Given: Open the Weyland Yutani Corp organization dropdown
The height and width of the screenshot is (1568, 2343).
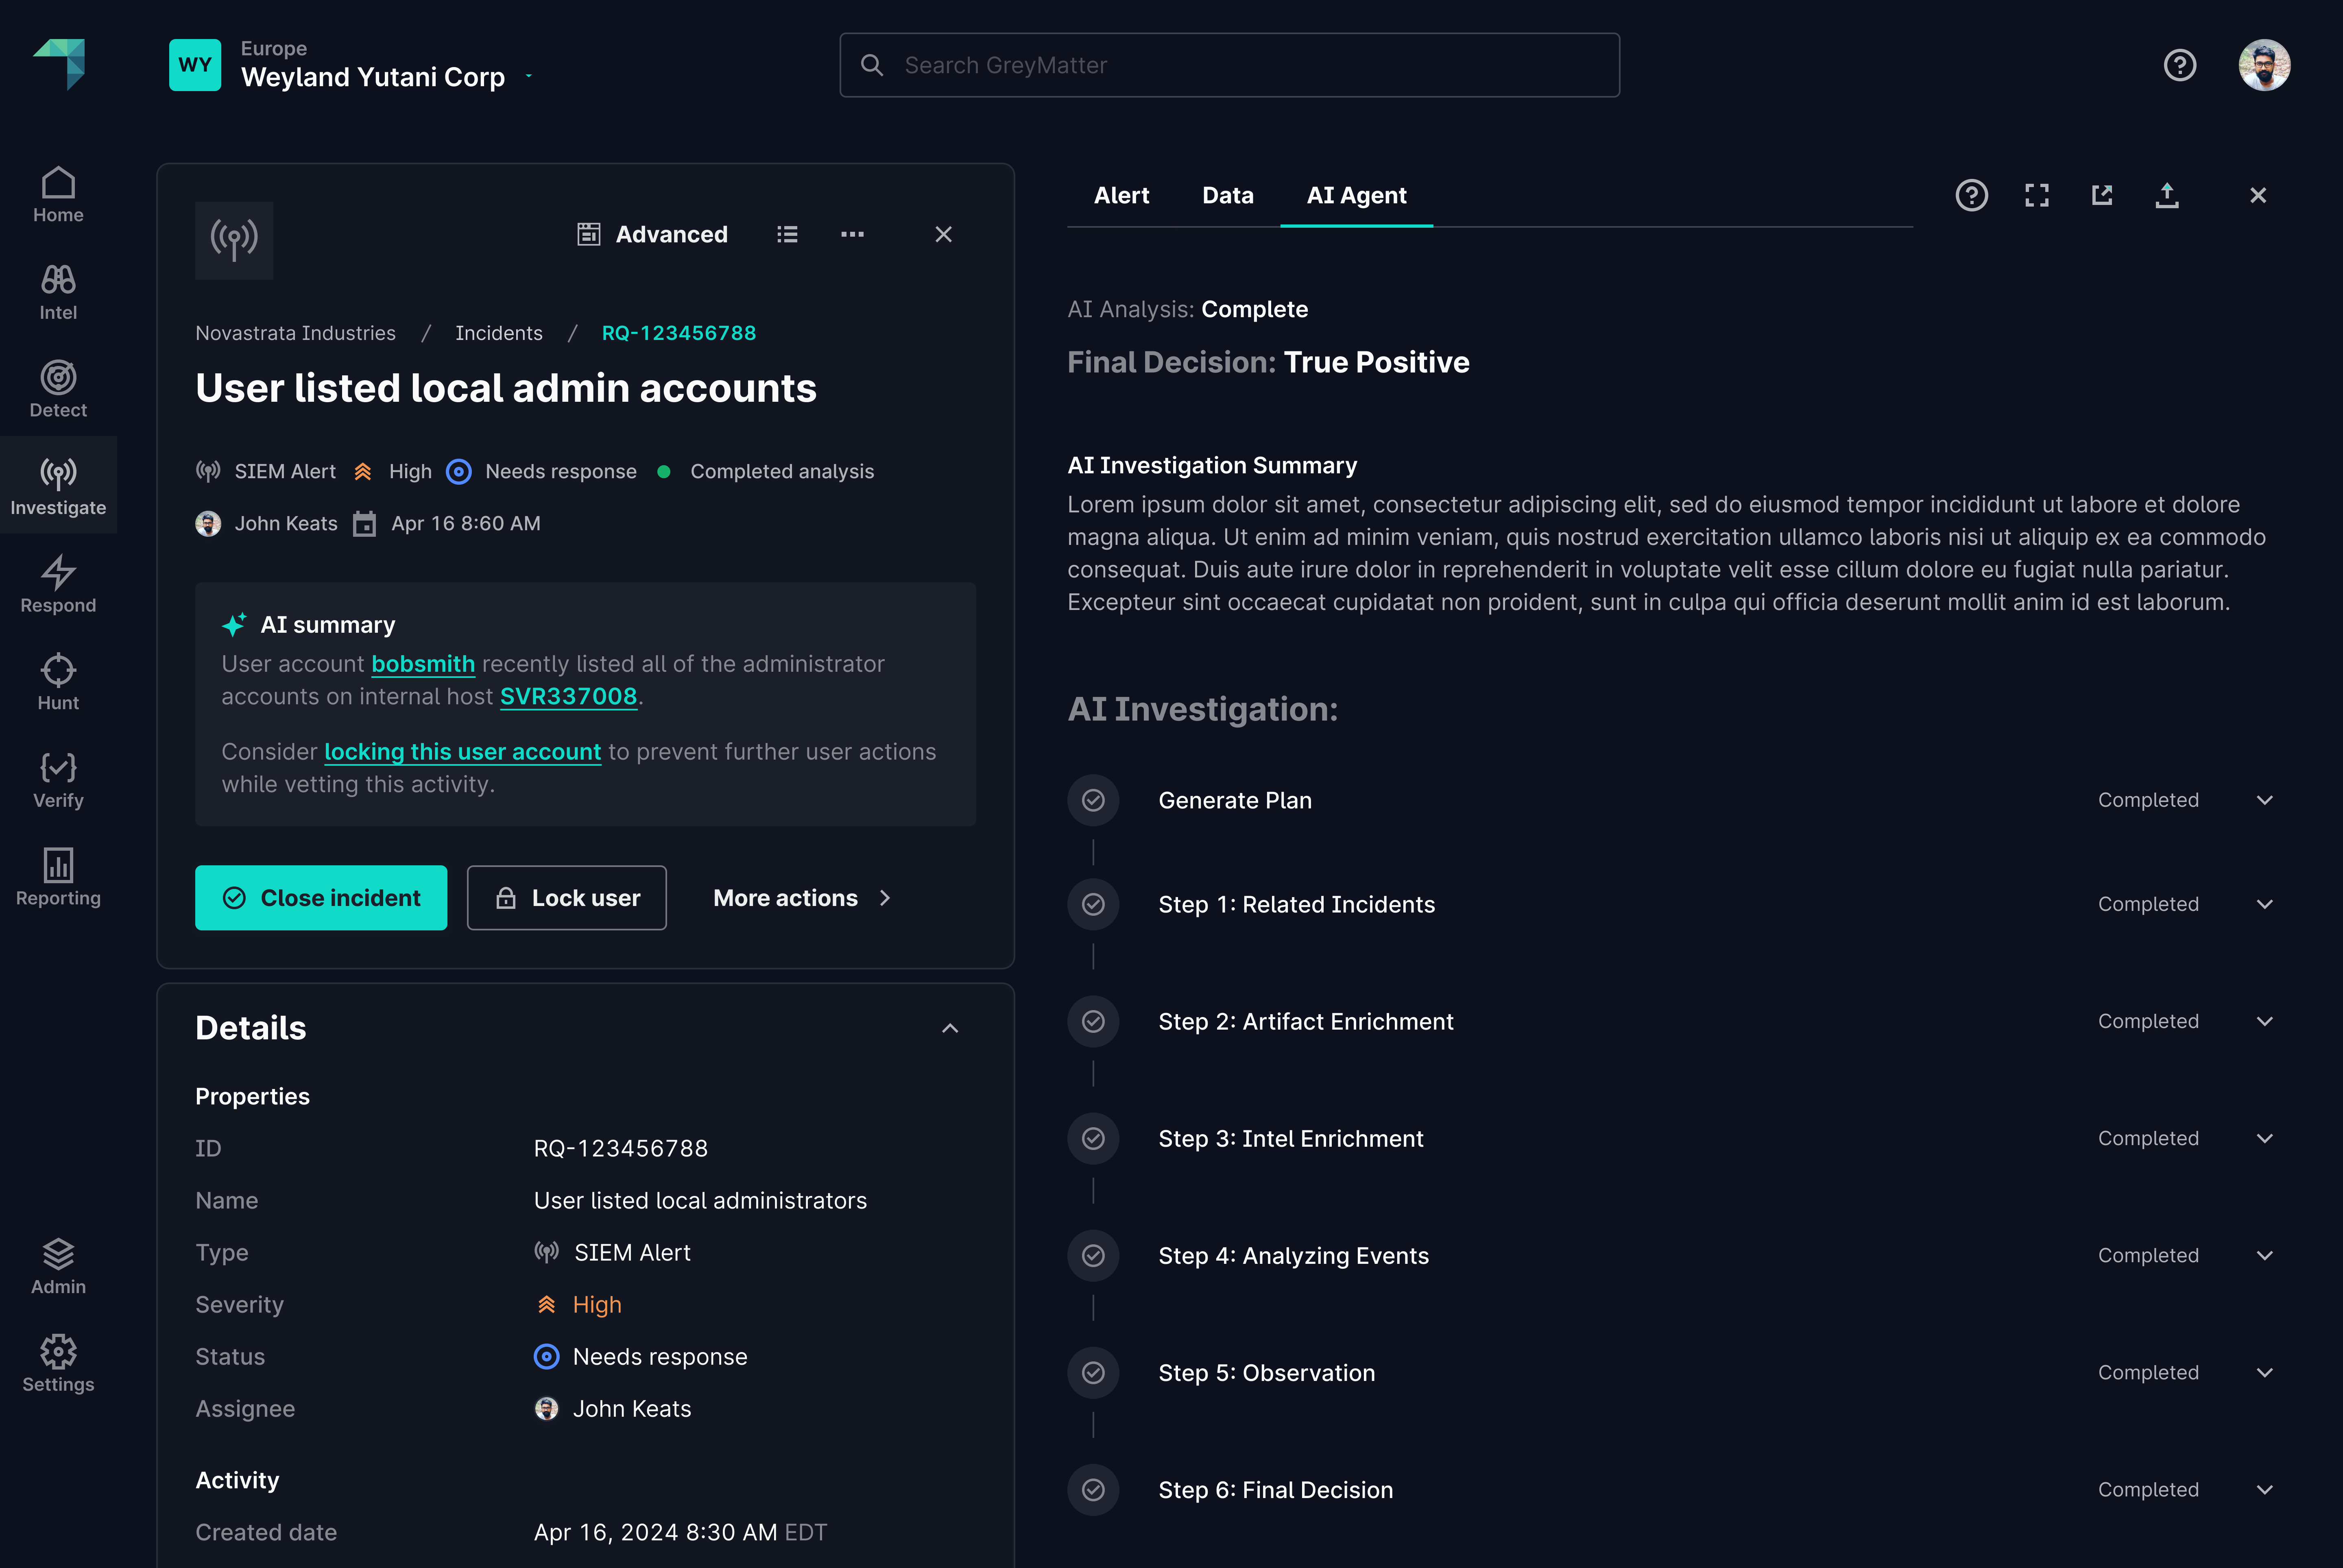Looking at the screenshot, I should coord(529,76).
